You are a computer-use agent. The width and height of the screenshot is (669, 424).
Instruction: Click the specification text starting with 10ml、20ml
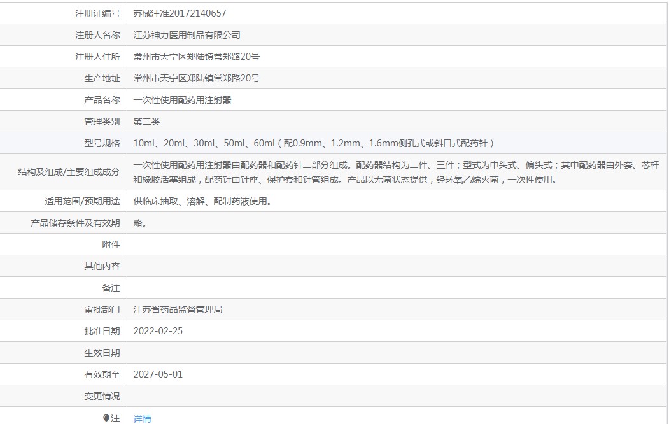pyautogui.click(x=314, y=143)
